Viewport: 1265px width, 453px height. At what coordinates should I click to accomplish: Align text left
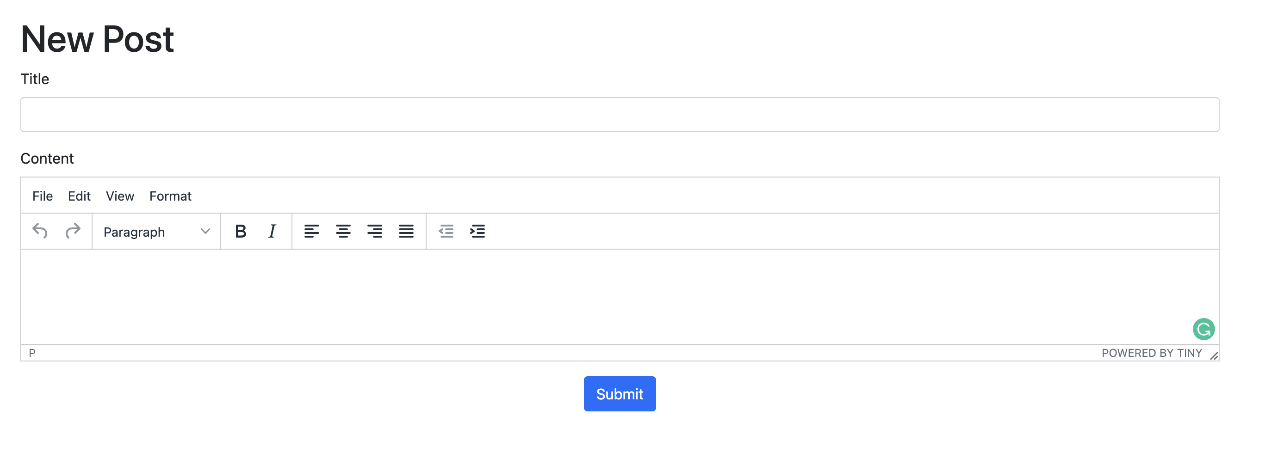click(311, 231)
